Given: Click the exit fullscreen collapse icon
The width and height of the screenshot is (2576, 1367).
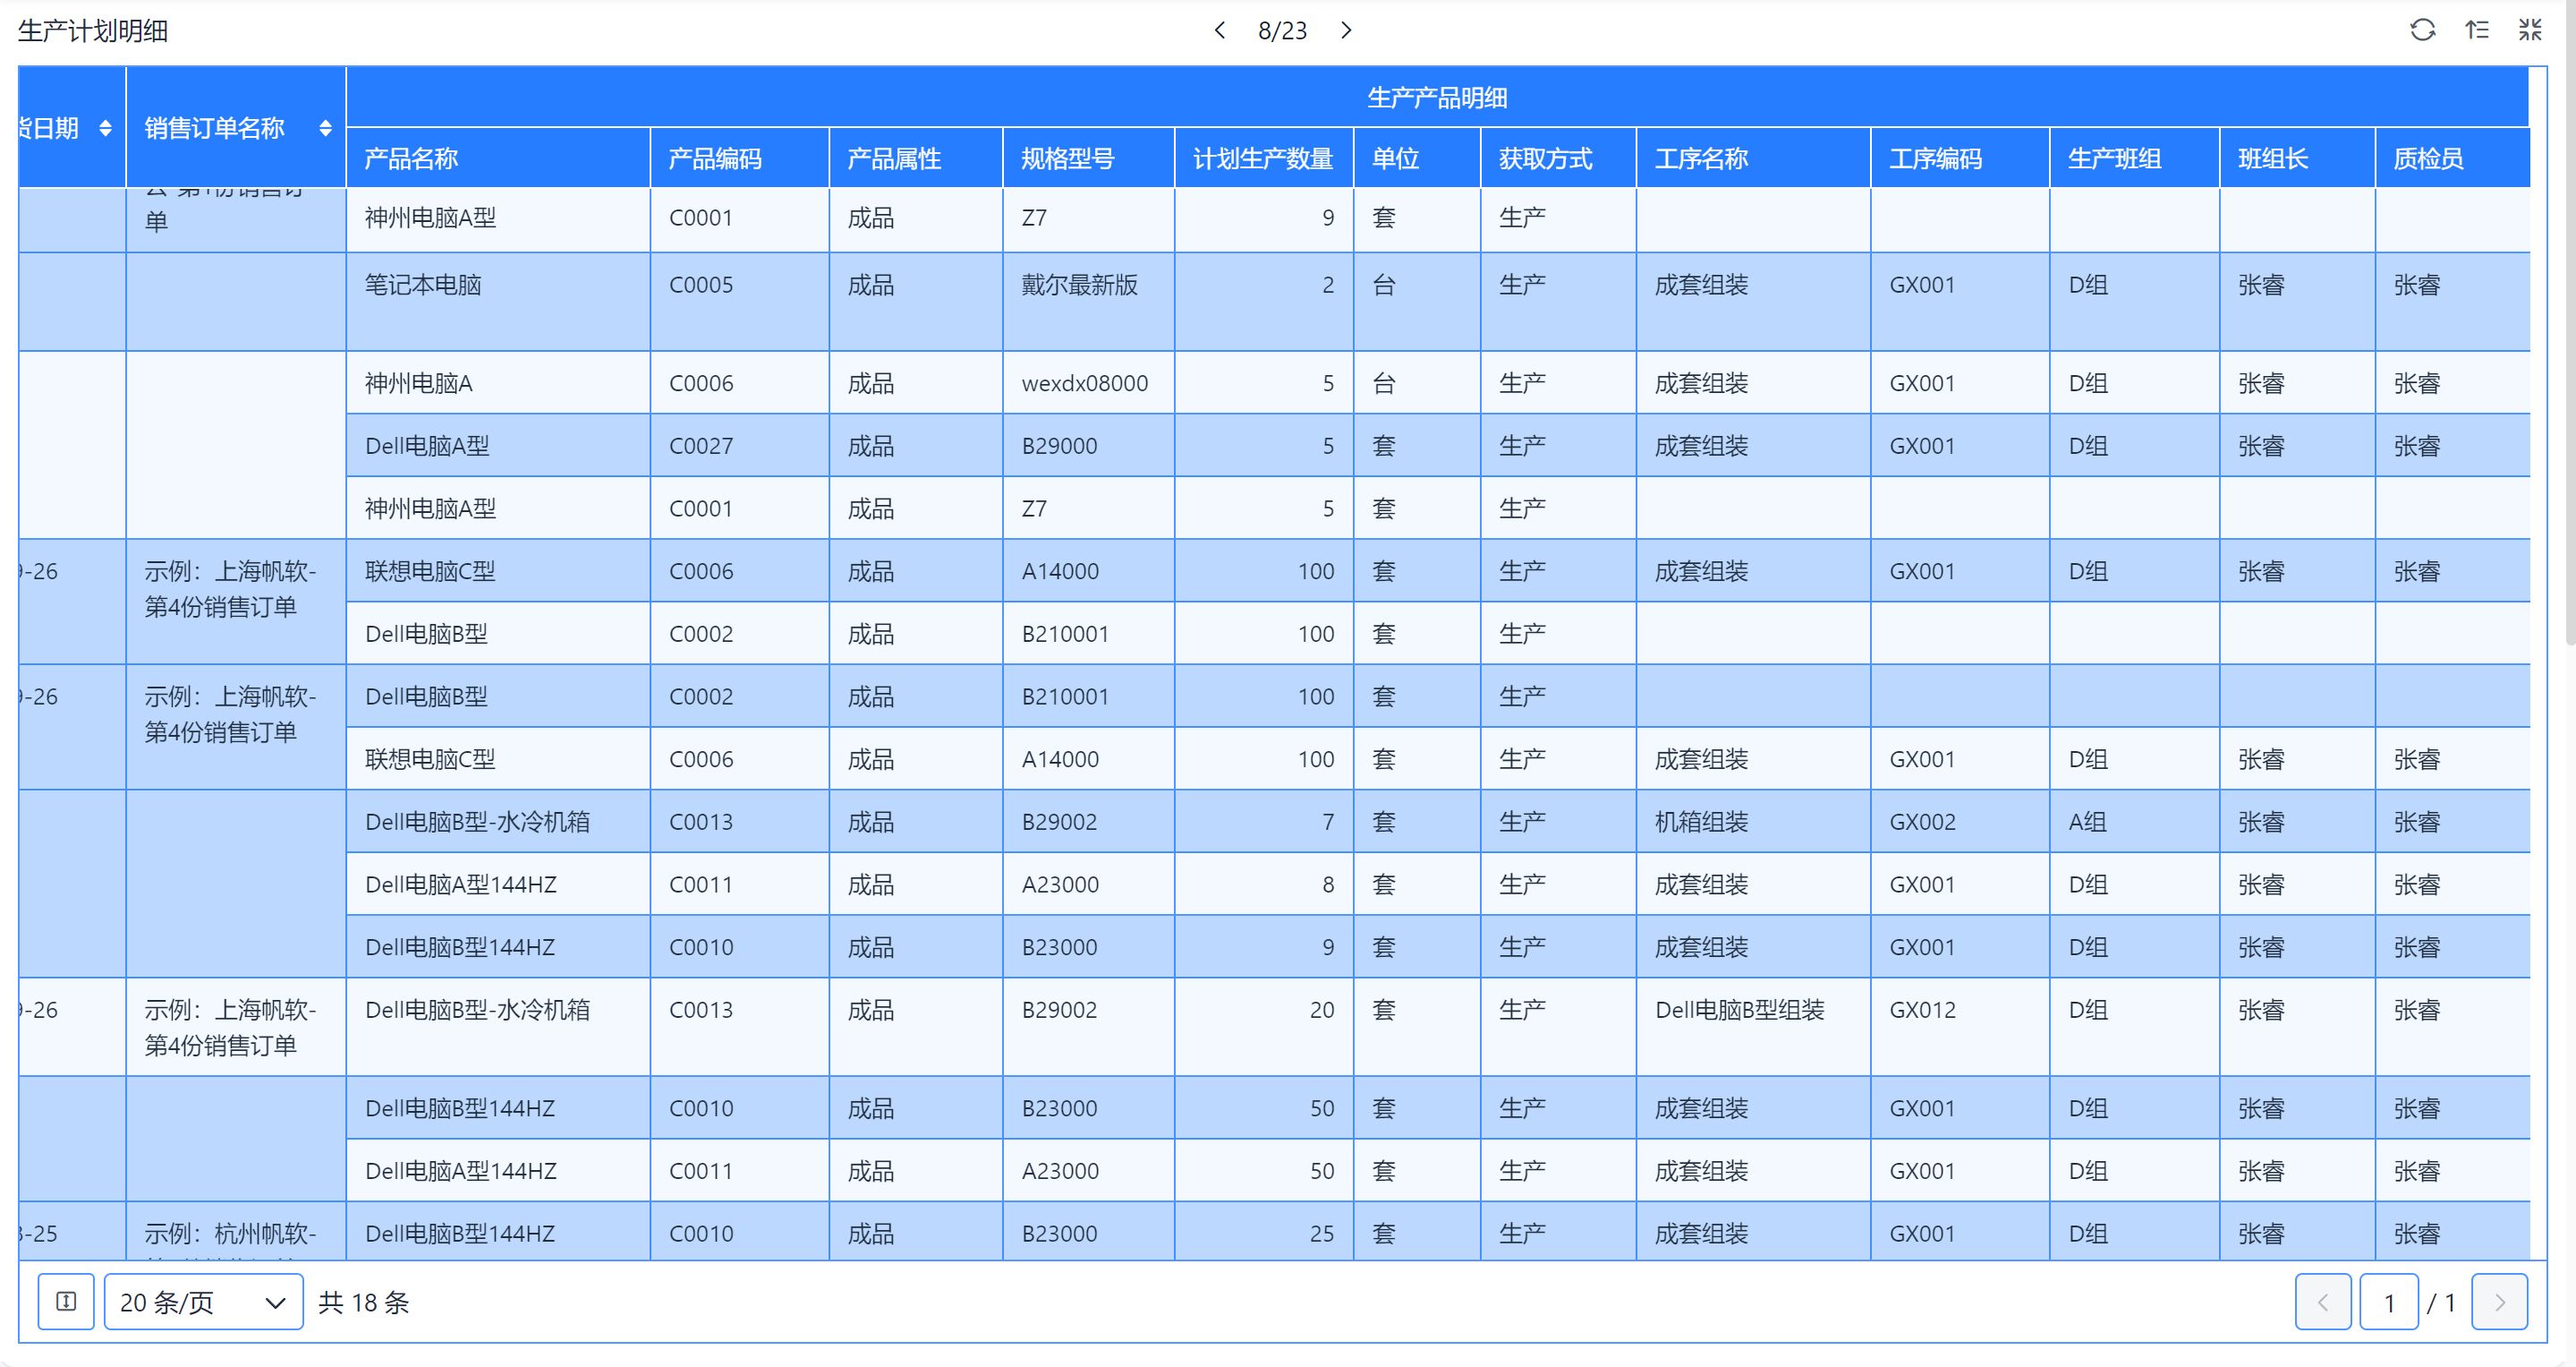Looking at the screenshot, I should [2530, 30].
